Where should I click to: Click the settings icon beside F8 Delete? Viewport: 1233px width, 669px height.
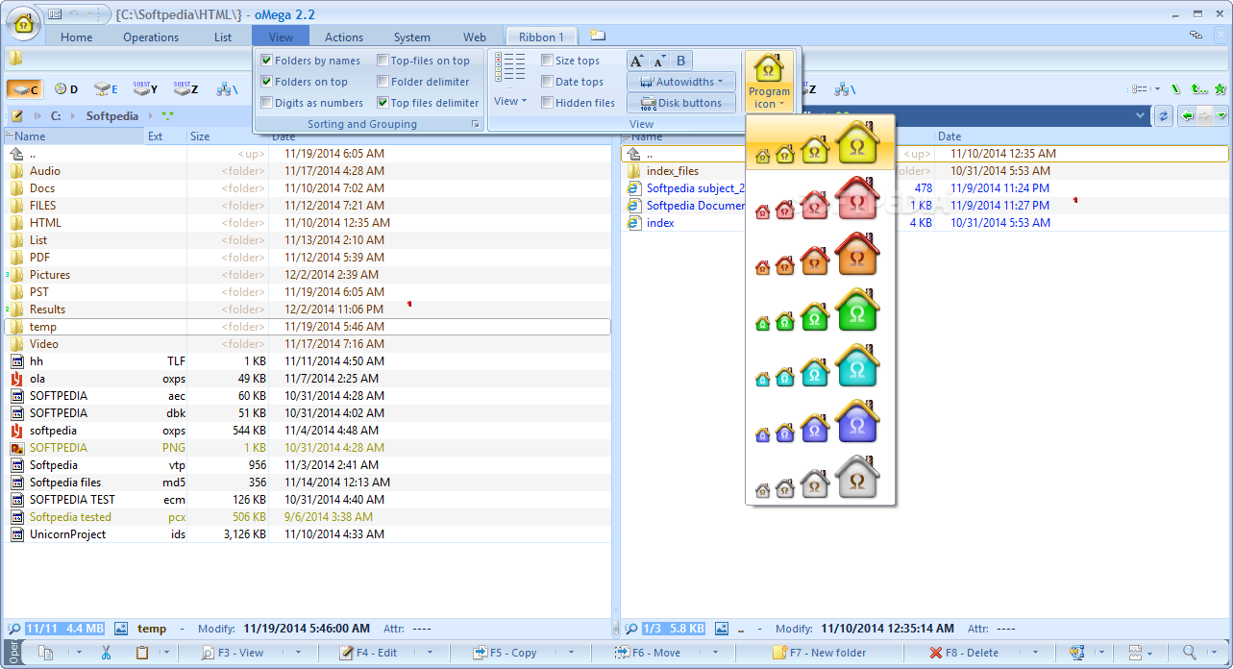click(1076, 653)
